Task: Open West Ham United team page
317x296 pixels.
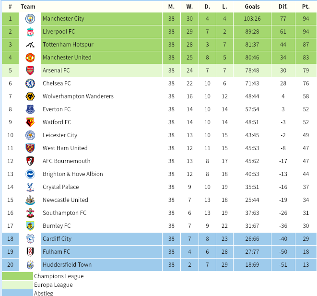Action: coord(65,148)
